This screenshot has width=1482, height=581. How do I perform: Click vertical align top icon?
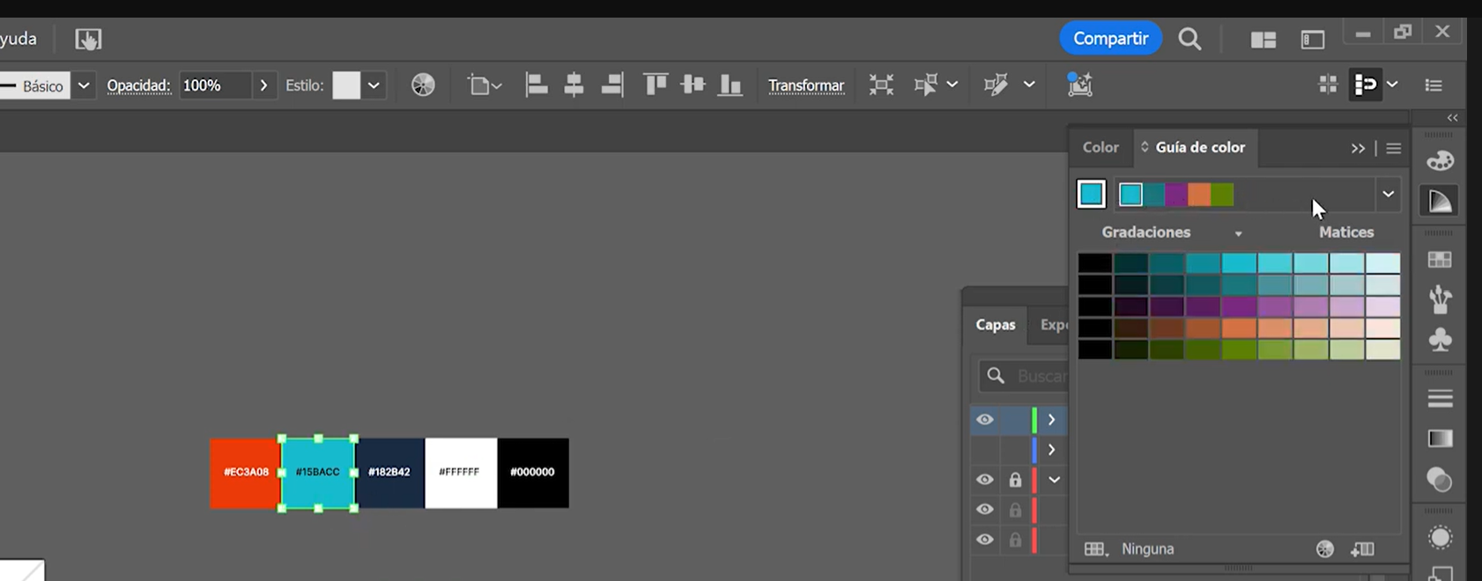655,85
